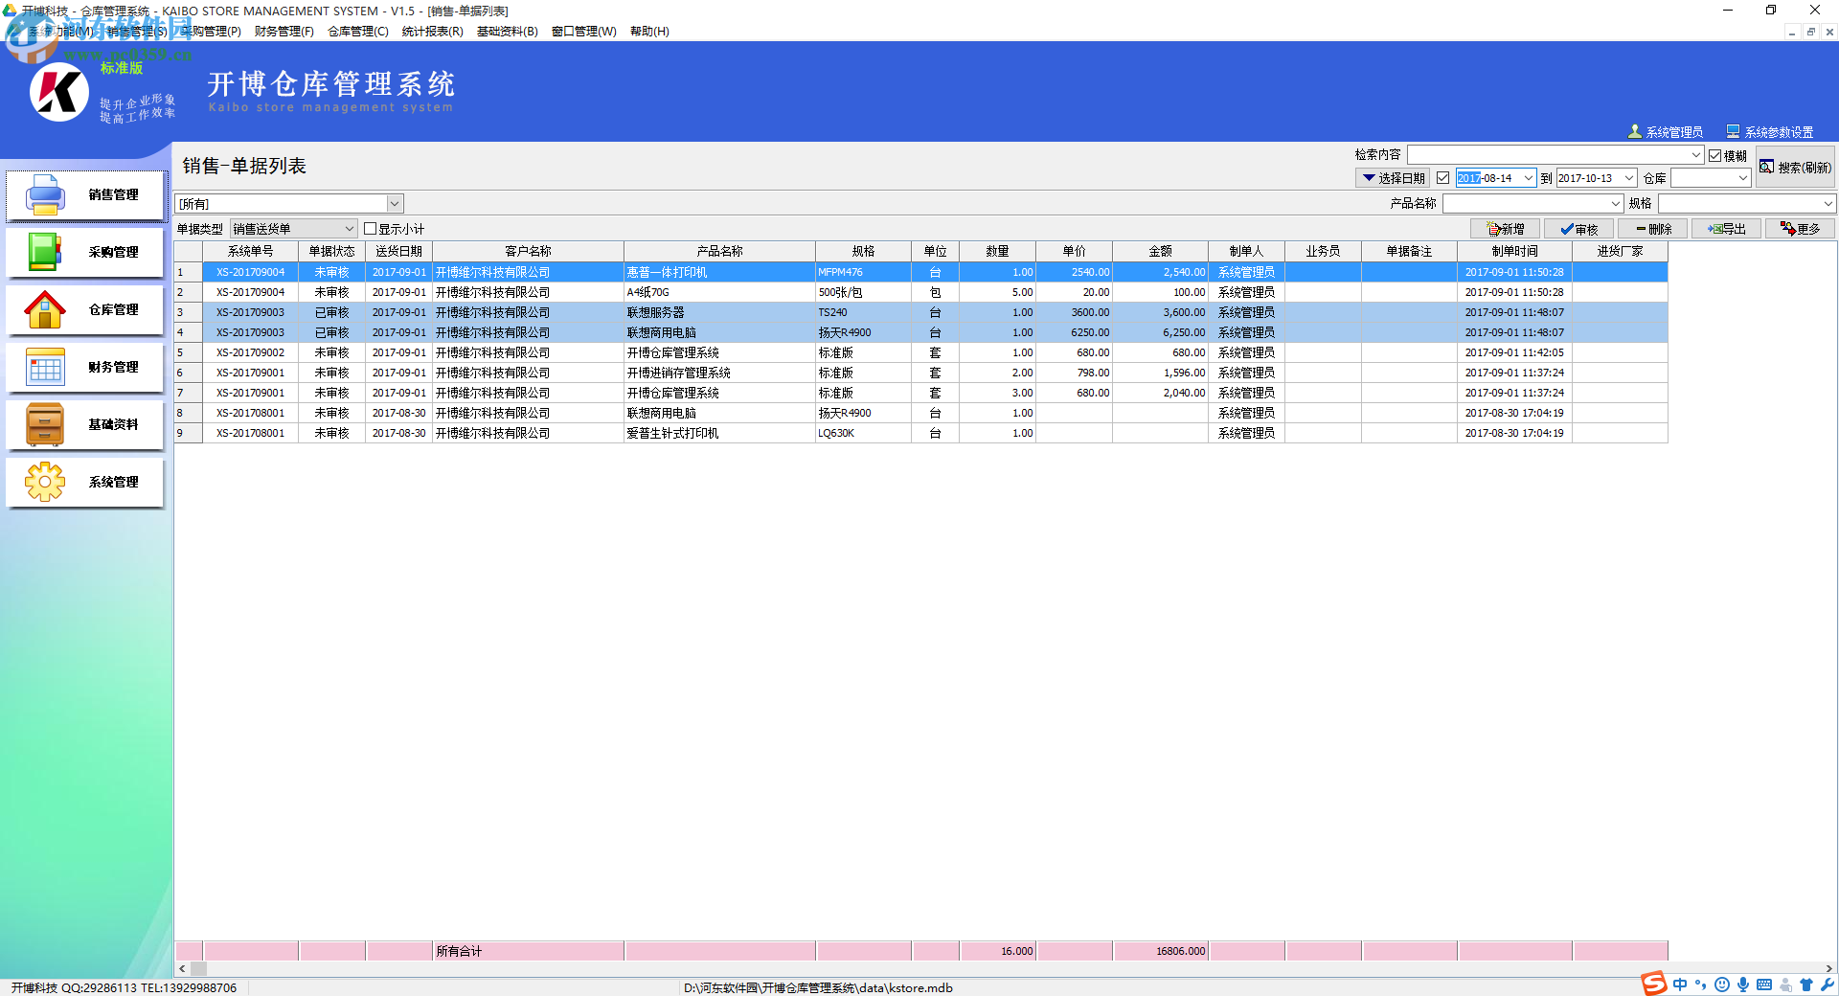Open the input method skin (shirt) icon

coord(1806,985)
